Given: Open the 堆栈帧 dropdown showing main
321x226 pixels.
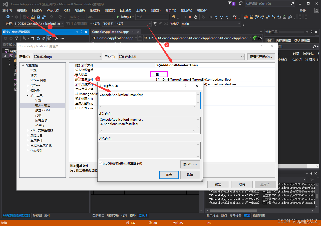Looking at the screenshot, I should (211, 24).
